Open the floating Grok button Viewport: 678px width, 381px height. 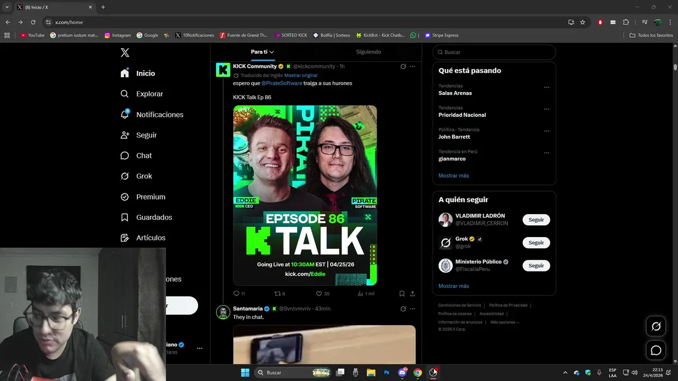(656, 326)
